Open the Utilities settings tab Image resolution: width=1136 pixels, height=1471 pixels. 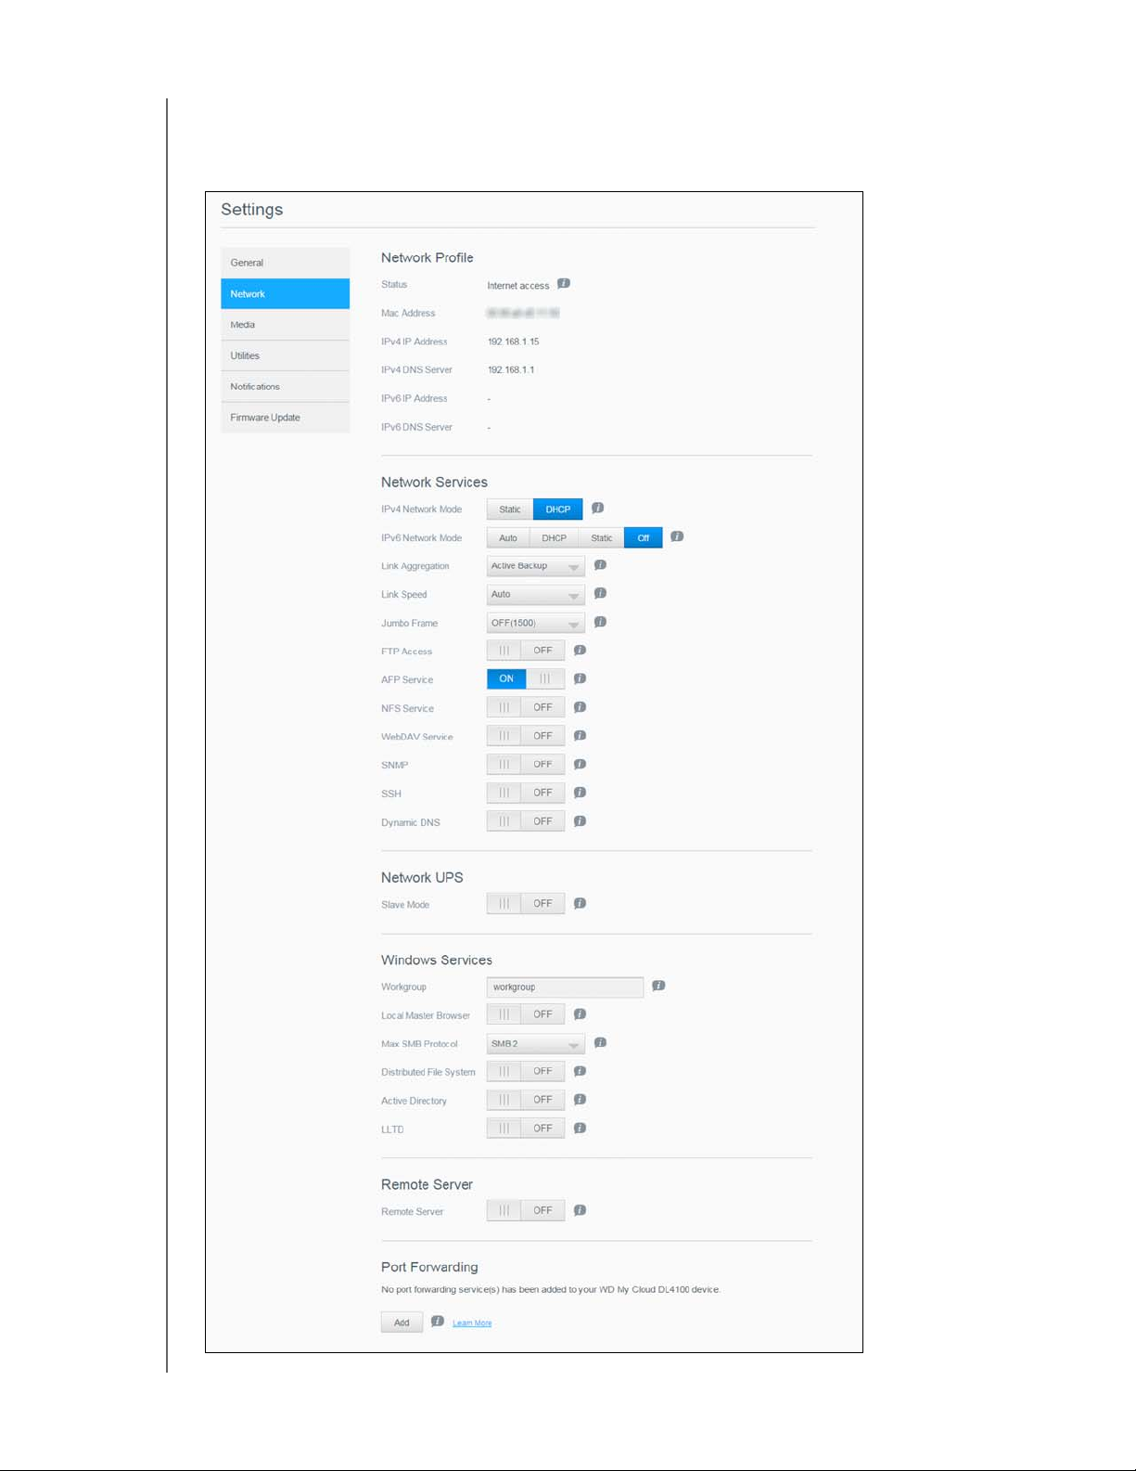(285, 355)
